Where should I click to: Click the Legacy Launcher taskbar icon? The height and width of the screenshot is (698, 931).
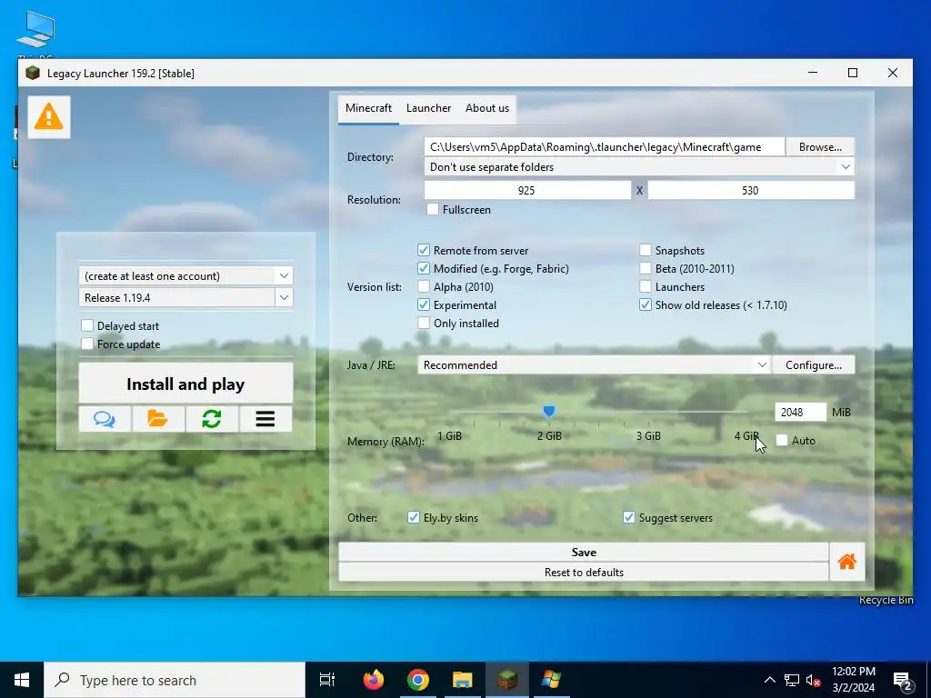point(507,680)
